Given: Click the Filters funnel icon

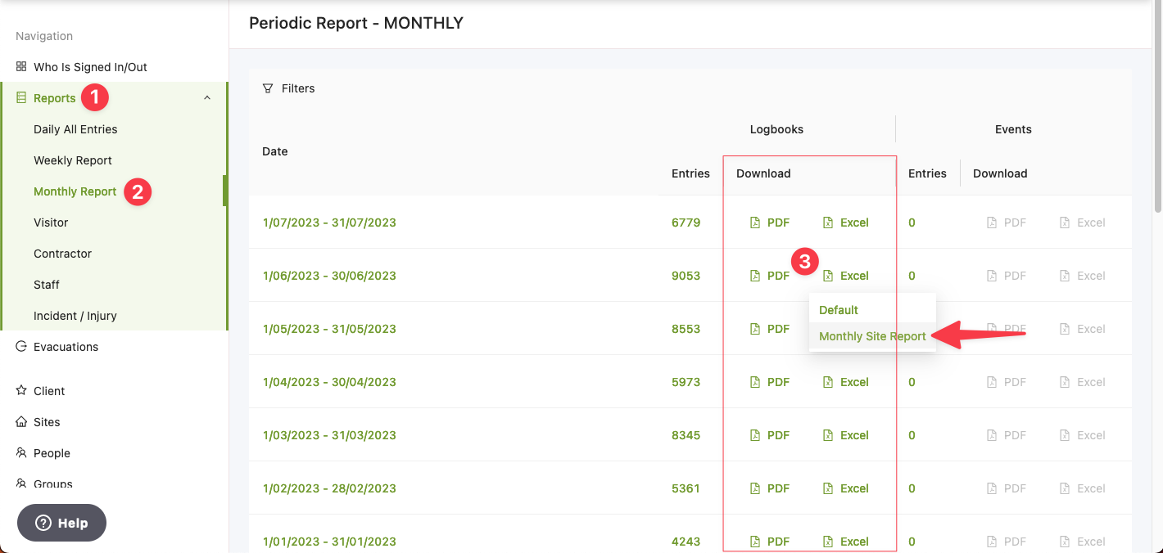Looking at the screenshot, I should coord(268,88).
